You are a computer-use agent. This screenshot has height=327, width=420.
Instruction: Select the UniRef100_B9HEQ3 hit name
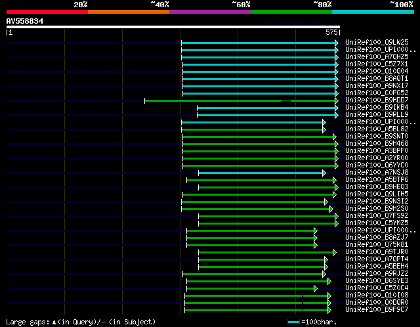tap(377, 187)
